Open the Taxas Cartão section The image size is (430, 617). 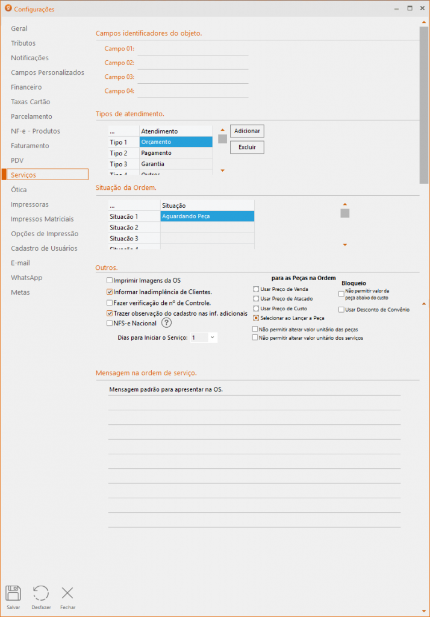click(31, 102)
